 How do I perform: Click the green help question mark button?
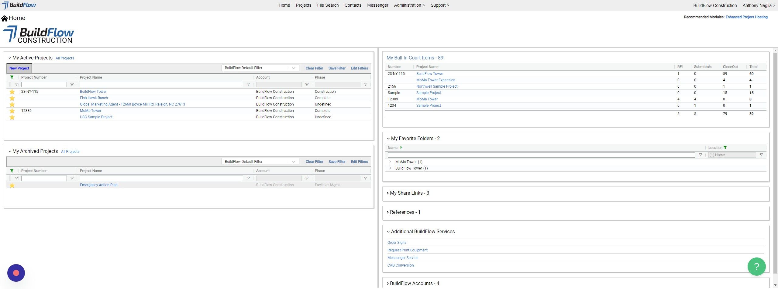[756, 266]
